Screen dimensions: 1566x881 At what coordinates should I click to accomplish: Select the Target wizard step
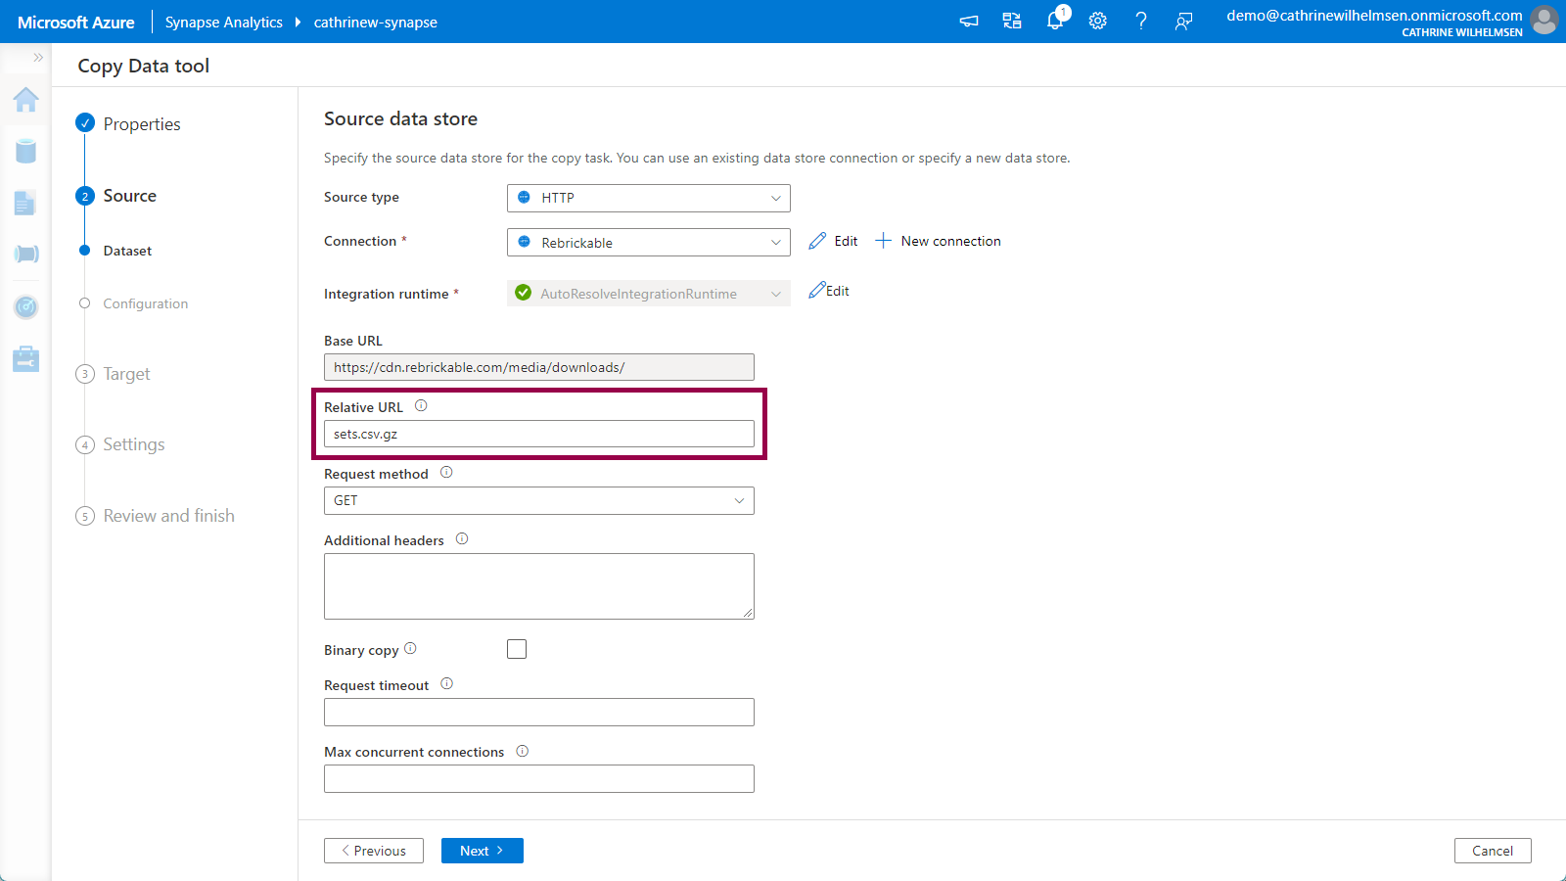point(126,374)
